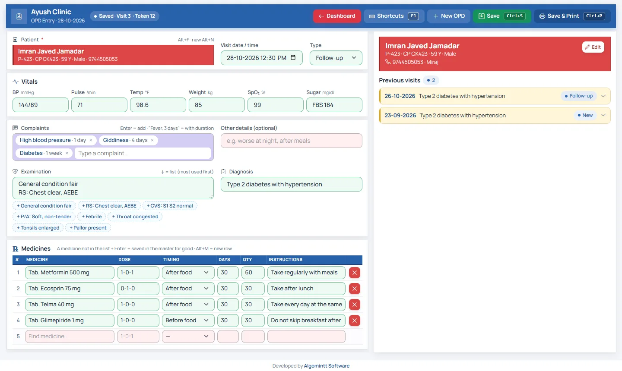Add '+ CVS: S1 S2 normal' examination chip
This screenshot has width=622, height=371.
coord(170,206)
